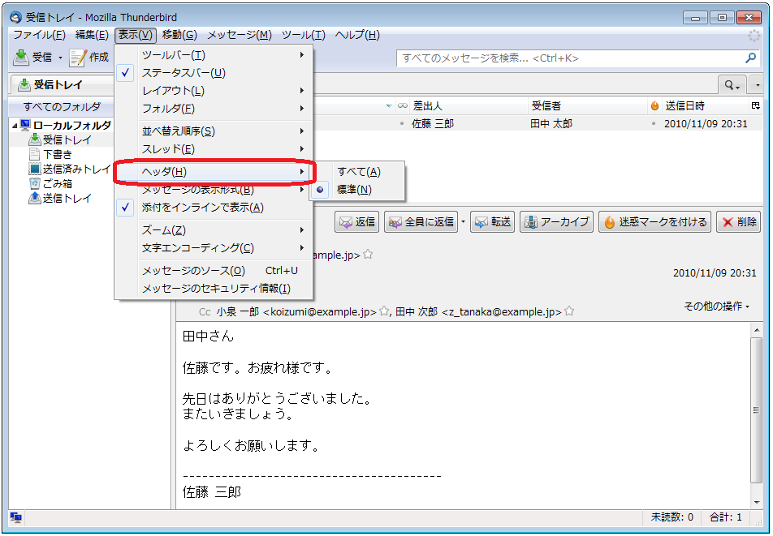Click the Write (作成) toolbar button
The height and width of the screenshot is (536, 773).
[89, 58]
